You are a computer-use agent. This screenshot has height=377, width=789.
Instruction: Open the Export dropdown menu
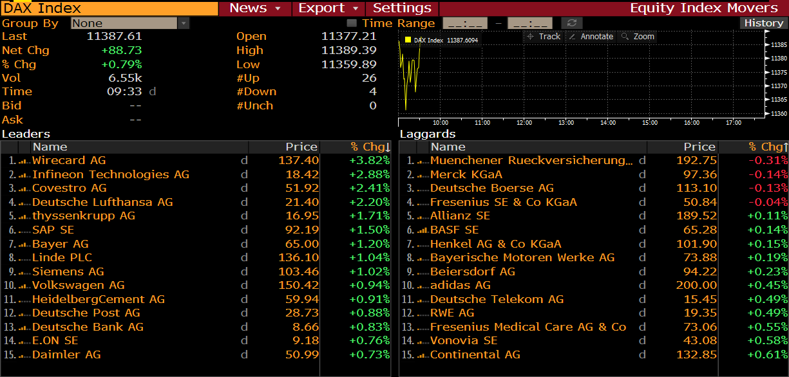pos(328,8)
